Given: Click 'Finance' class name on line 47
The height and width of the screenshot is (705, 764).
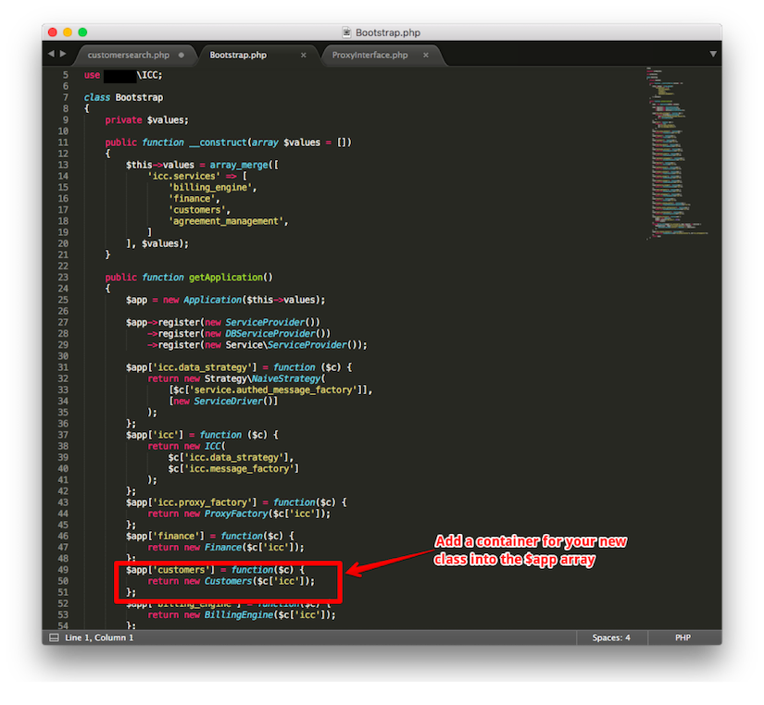Looking at the screenshot, I should [222, 547].
